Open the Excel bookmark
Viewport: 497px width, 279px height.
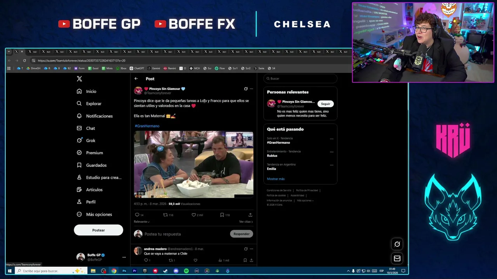point(93,68)
